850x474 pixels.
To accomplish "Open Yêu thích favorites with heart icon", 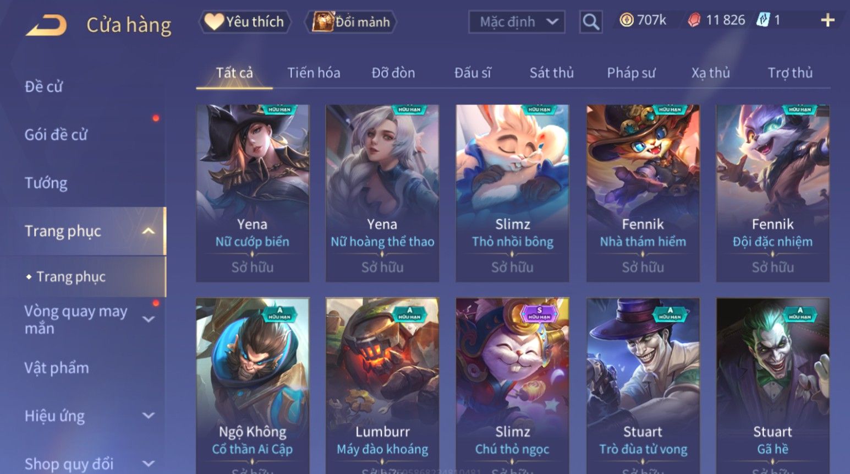I will (244, 21).
